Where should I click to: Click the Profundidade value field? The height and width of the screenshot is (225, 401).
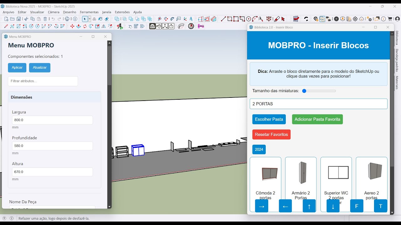(x=52, y=146)
